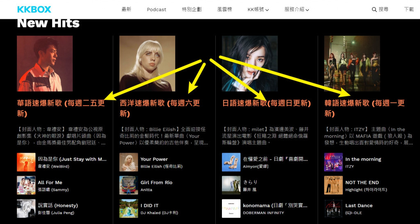Go to the 風雲榜 charts page
The width and height of the screenshot is (420, 224).
click(224, 9)
